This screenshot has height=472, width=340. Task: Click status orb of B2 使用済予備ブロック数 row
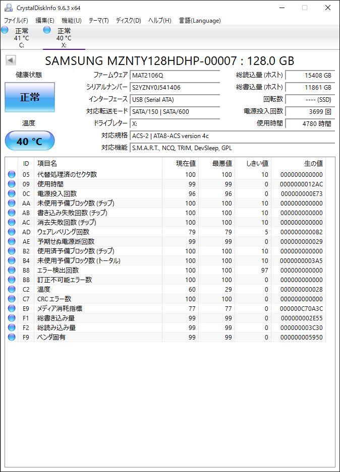click(x=12, y=251)
